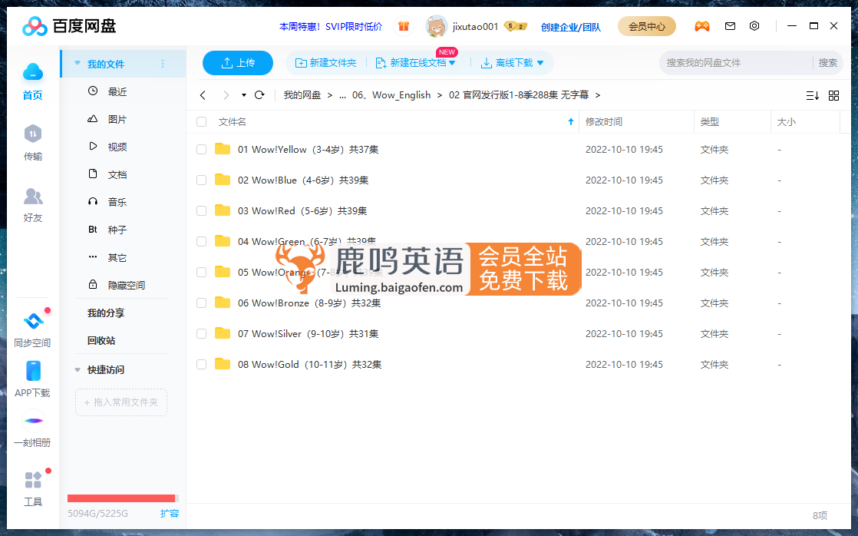
Task: Expand the breadcrumb ellipsis path
Action: click(x=342, y=95)
